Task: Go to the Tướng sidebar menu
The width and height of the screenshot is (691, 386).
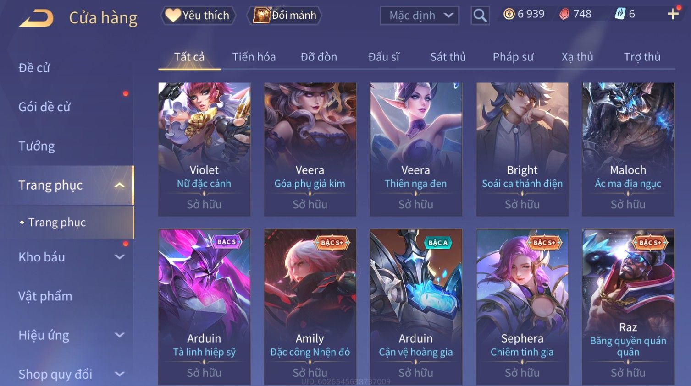Action: click(x=37, y=146)
